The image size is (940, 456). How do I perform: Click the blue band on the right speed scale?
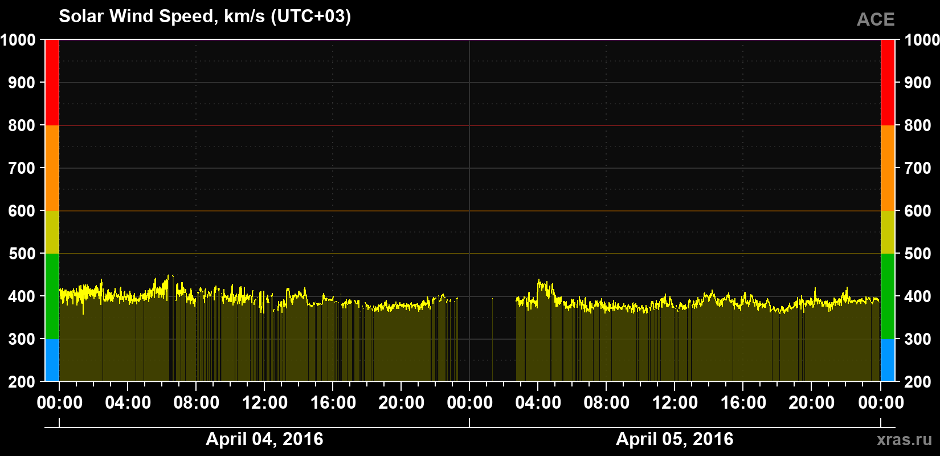coord(888,360)
